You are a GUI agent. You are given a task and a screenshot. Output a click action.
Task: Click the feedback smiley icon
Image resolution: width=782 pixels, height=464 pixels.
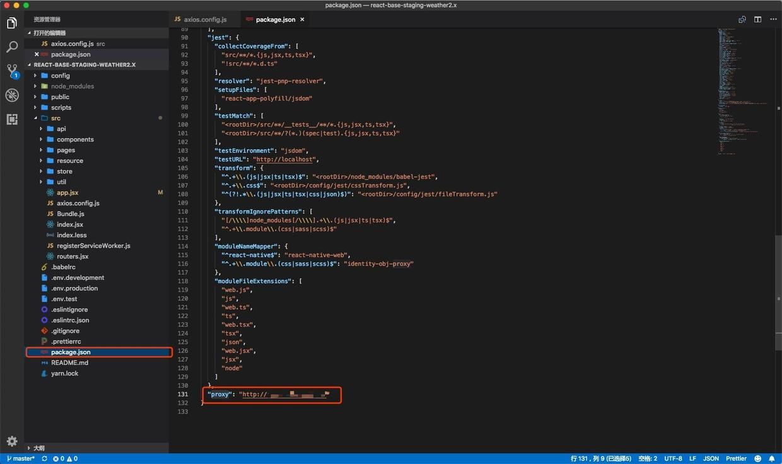tap(757, 458)
